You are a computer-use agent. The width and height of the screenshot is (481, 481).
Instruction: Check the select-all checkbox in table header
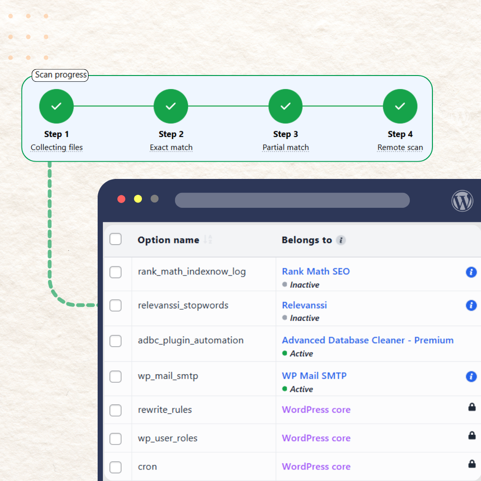point(115,239)
